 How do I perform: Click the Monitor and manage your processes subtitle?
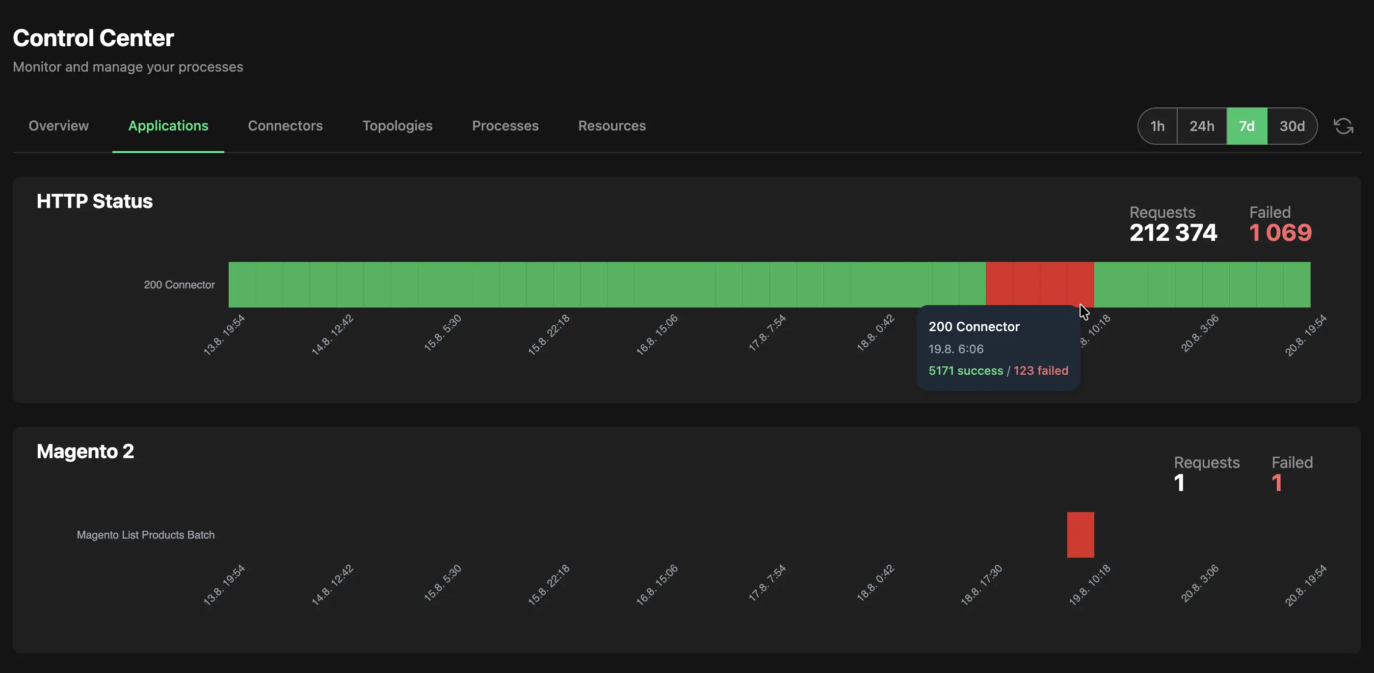128,67
